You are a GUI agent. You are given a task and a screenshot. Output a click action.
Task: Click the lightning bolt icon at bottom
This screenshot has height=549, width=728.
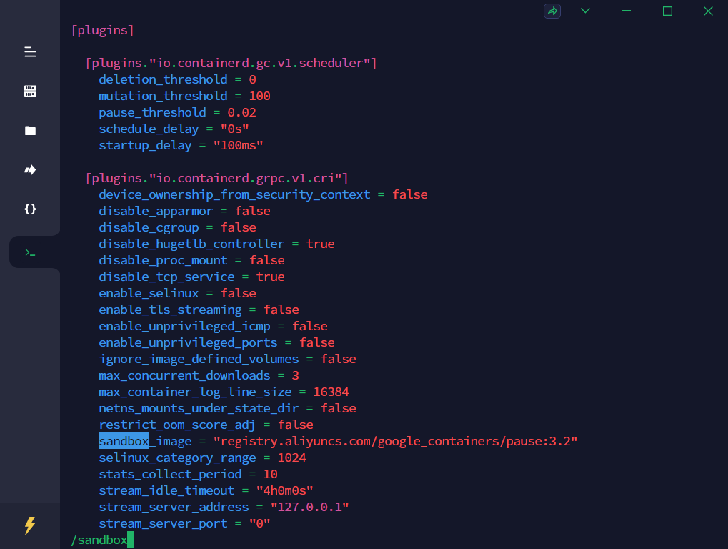click(30, 526)
